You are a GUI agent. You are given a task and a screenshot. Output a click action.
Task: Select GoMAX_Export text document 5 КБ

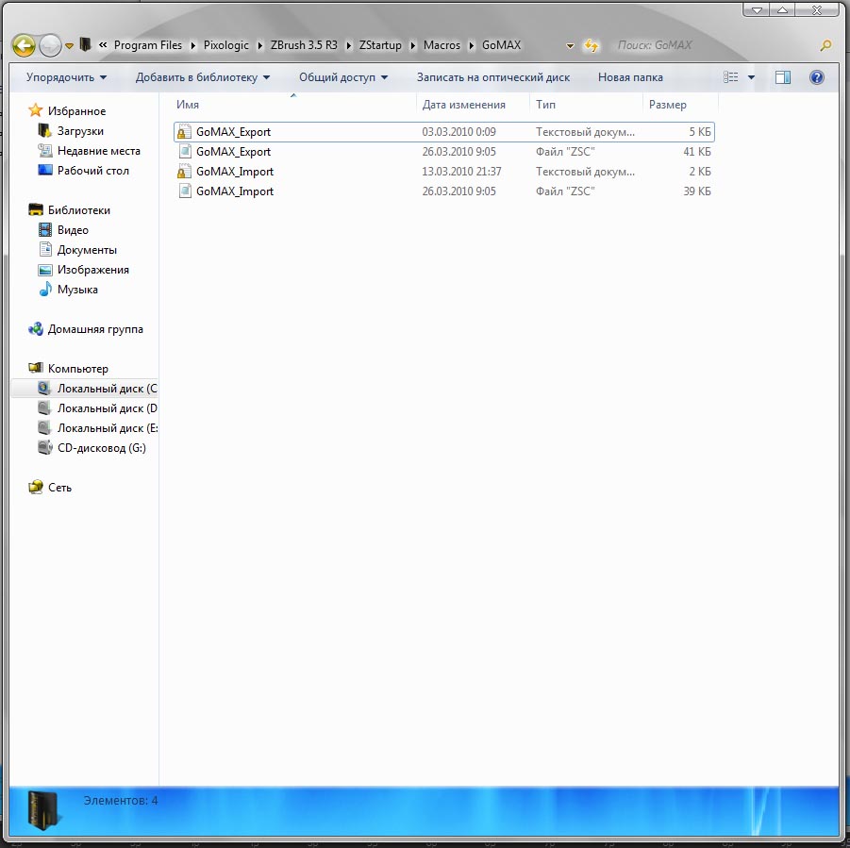click(x=444, y=132)
